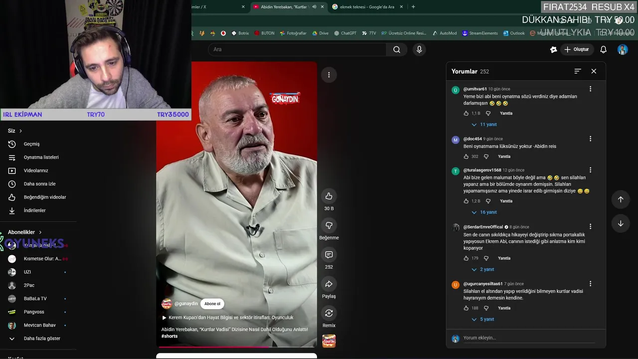Viewport: 638px width, 359px height.
Task: Open options for @ugurcanyesiltas61's comment
Action: (x=590, y=284)
